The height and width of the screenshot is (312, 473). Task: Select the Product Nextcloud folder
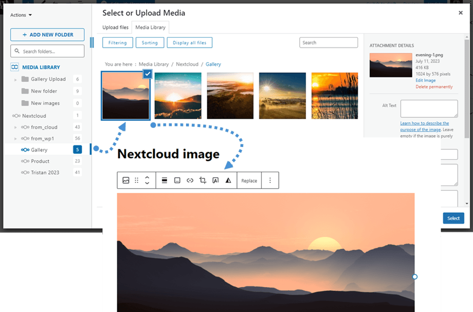[40, 161]
